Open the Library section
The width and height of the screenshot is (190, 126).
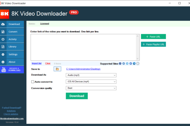coord(12,47)
